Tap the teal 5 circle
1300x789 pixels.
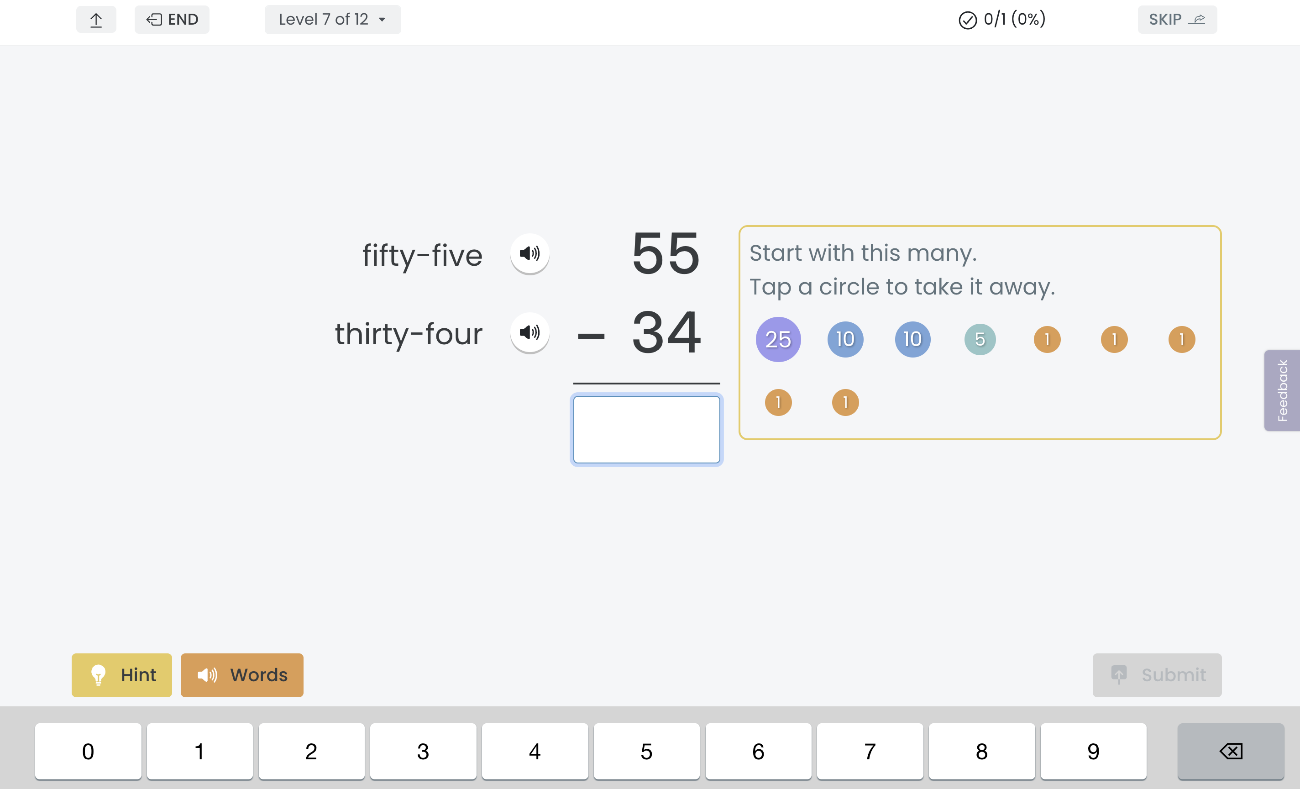(980, 339)
